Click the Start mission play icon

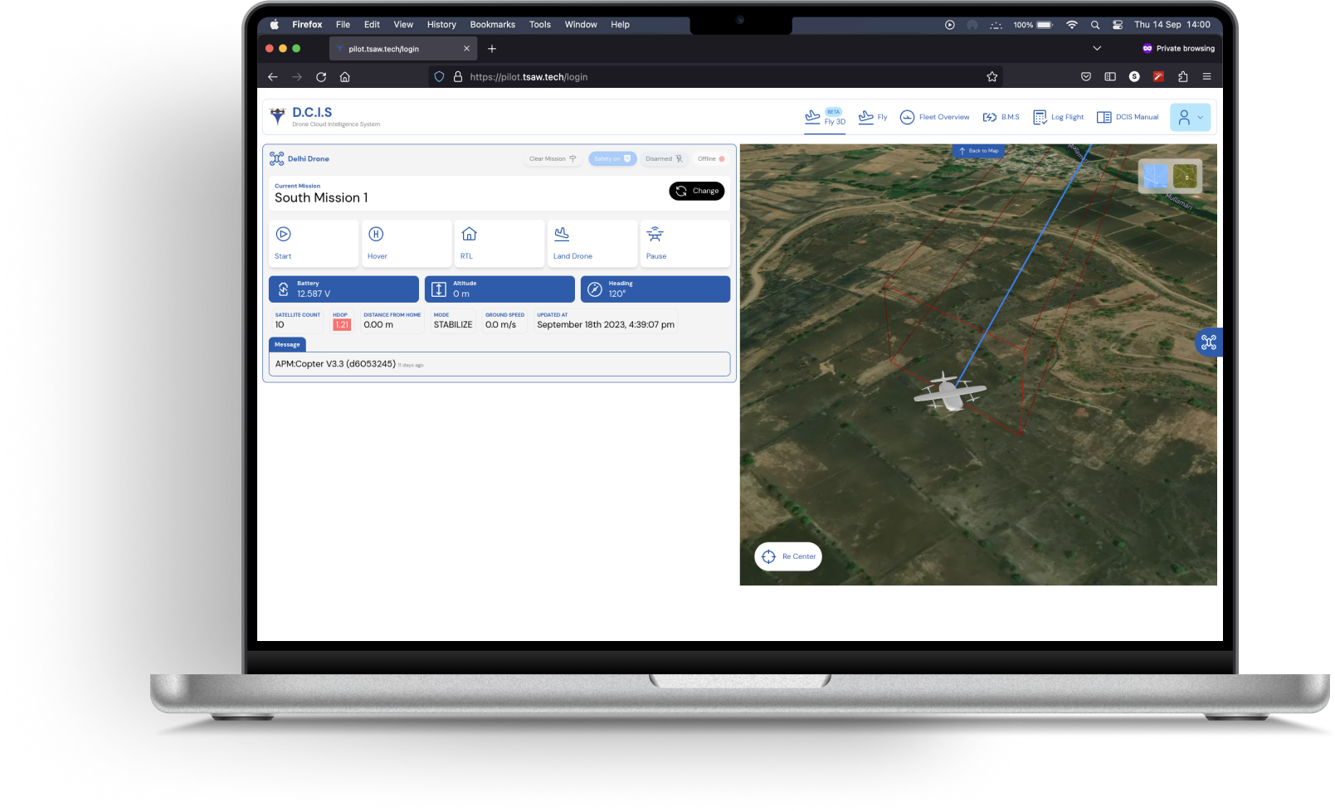pos(283,235)
